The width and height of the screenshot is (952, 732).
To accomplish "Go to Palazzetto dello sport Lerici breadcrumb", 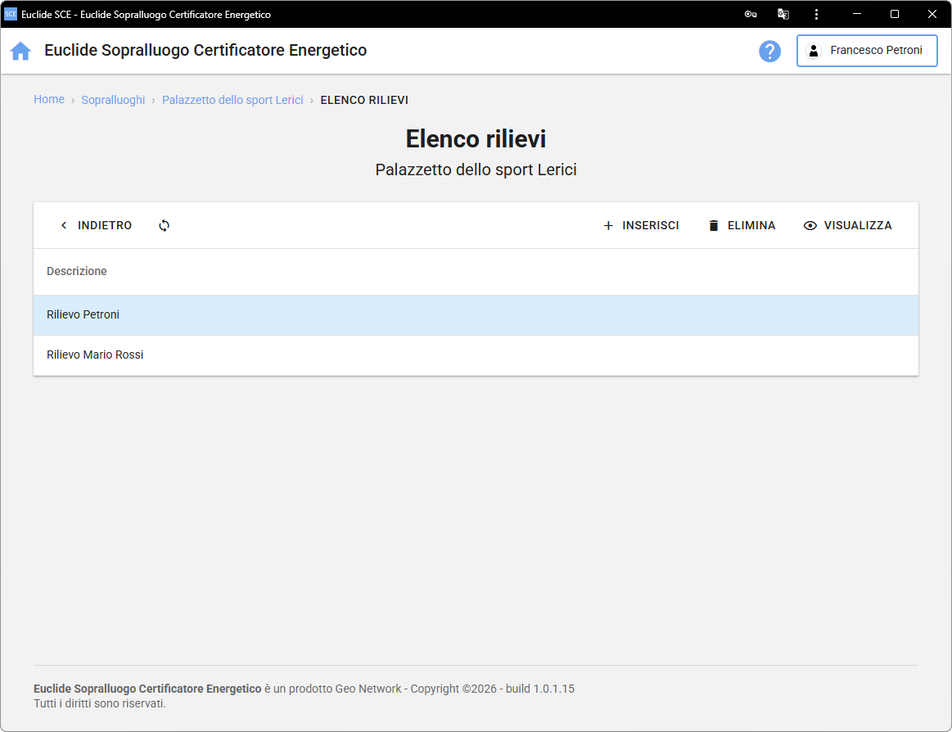I will tap(232, 100).
